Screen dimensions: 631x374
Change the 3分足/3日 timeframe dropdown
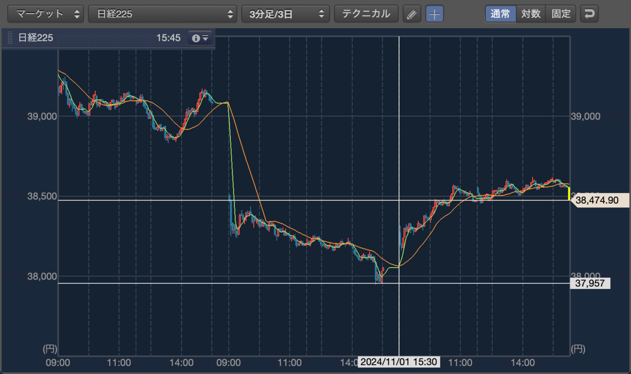pos(286,14)
